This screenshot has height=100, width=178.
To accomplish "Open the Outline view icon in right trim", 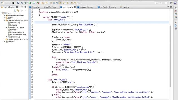I will coord(176,25).
